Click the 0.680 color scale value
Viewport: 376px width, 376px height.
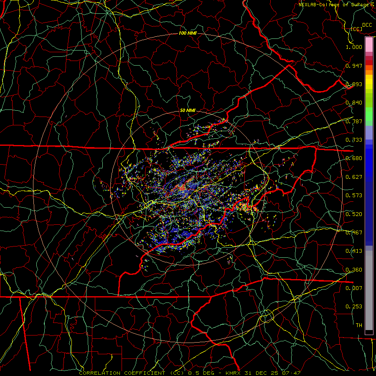coord(354,158)
